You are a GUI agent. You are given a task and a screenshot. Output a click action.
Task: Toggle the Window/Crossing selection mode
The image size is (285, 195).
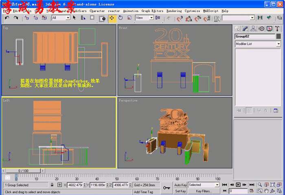102,18
